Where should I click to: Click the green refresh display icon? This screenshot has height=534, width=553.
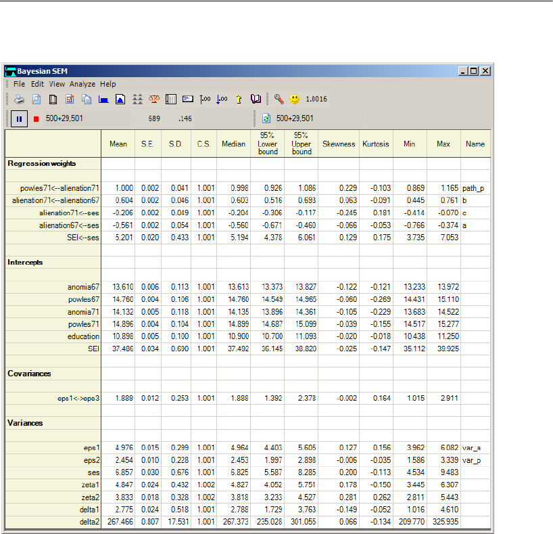pos(266,118)
